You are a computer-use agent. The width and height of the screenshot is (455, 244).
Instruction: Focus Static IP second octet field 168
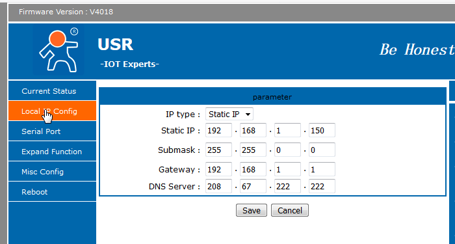(x=253, y=130)
